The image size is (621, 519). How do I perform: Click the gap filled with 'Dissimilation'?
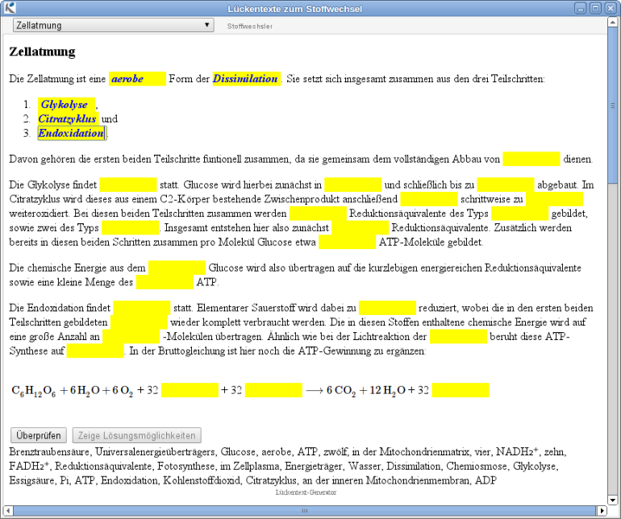coord(246,79)
